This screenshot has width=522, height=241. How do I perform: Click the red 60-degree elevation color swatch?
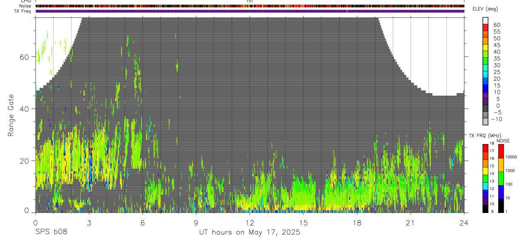[x=485, y=28]
